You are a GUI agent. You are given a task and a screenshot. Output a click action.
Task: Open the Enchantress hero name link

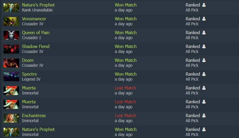(x=34, y=116)
